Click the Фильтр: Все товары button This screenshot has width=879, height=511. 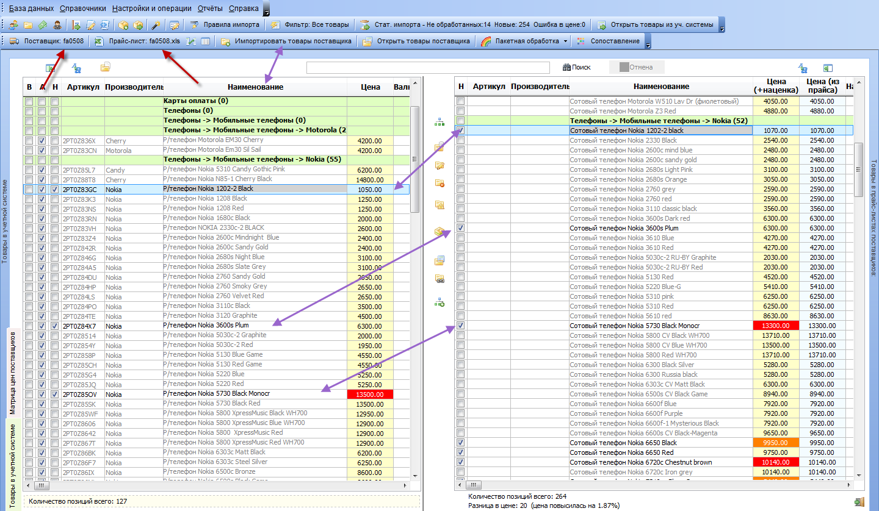click(311, 25)
